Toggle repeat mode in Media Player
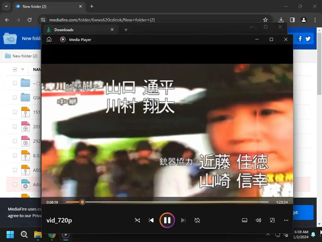The width and height of the screenshot is (322, 242). [x=197, y=220]
